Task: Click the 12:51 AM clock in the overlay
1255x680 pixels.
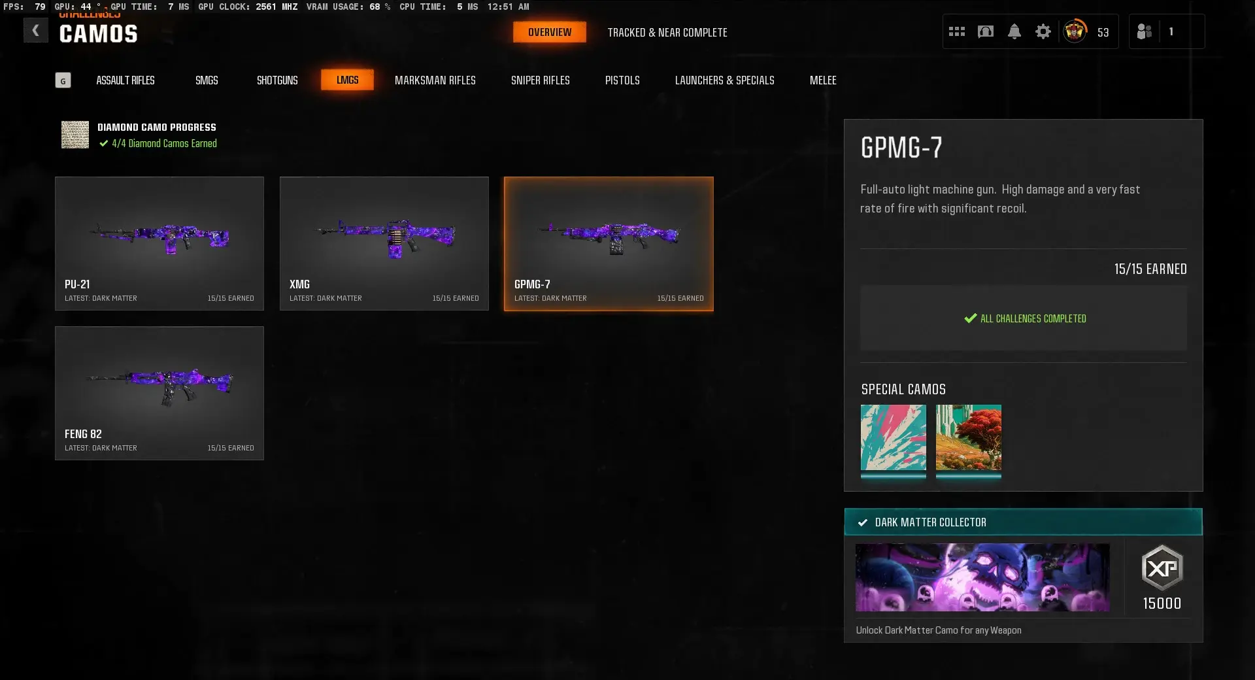Action: point(509,7)
